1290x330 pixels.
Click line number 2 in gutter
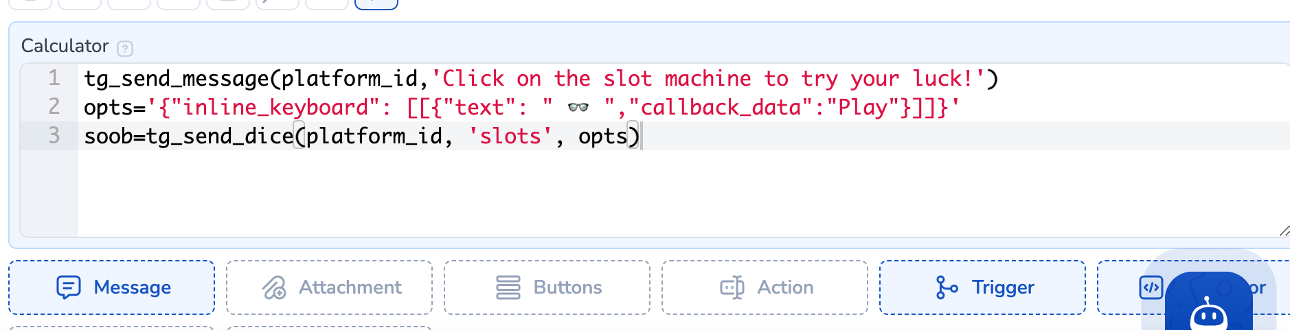point(54,107)
